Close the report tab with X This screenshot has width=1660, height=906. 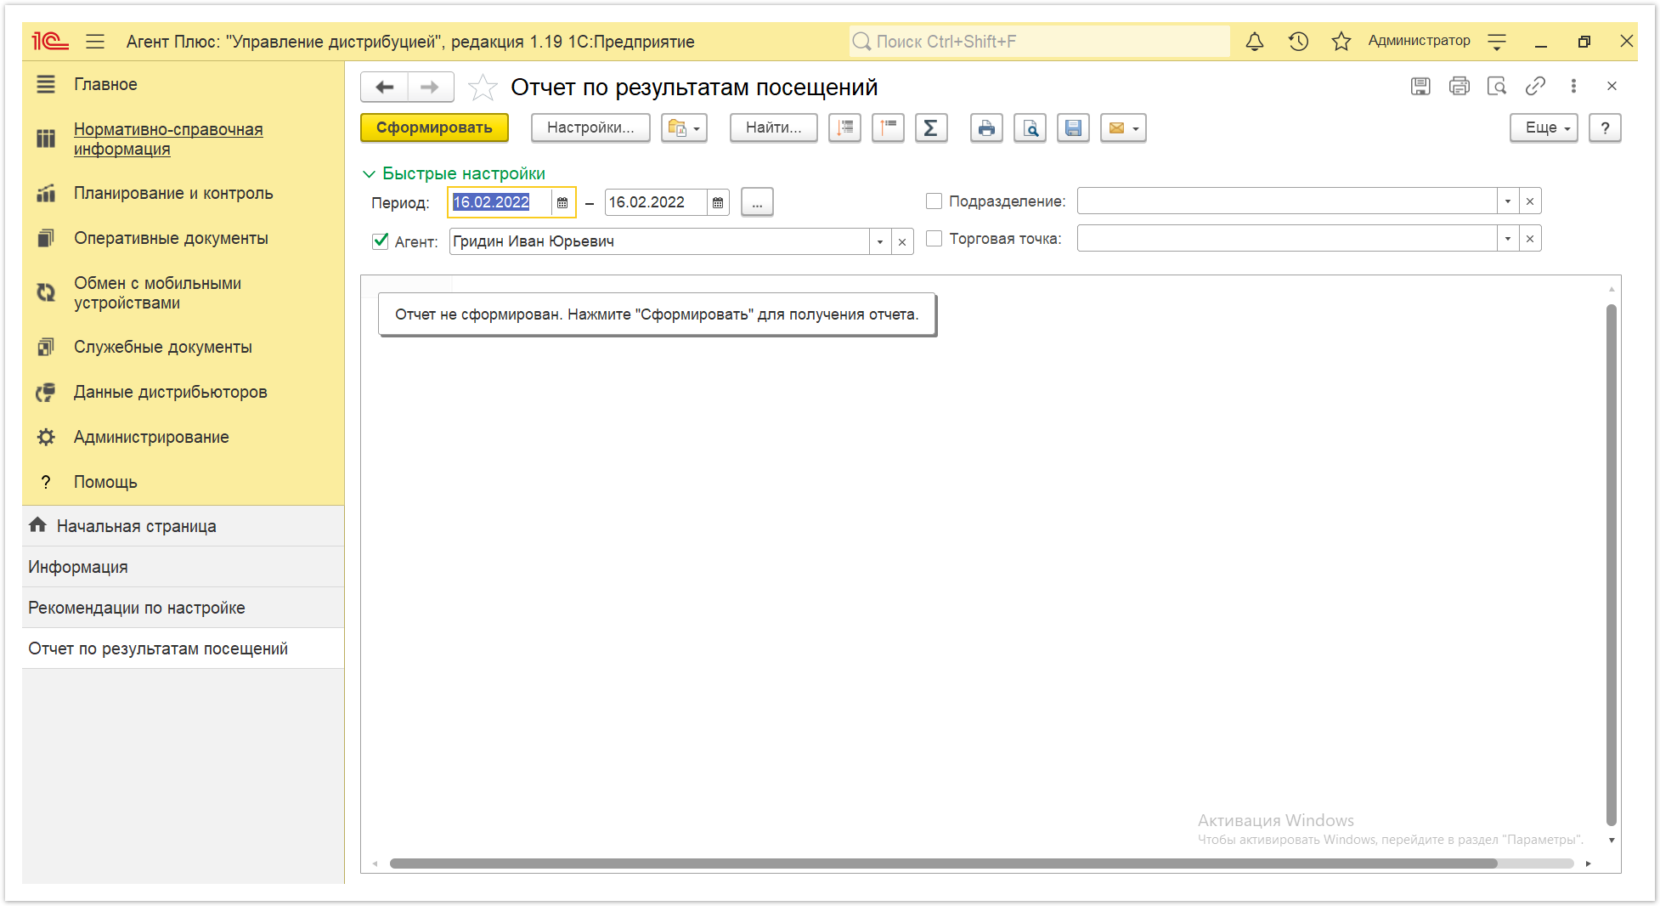point(1612,86)
